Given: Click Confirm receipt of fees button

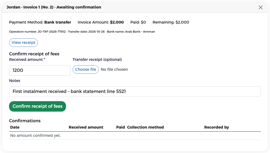Looking at the screenshot, I should 38,106.
